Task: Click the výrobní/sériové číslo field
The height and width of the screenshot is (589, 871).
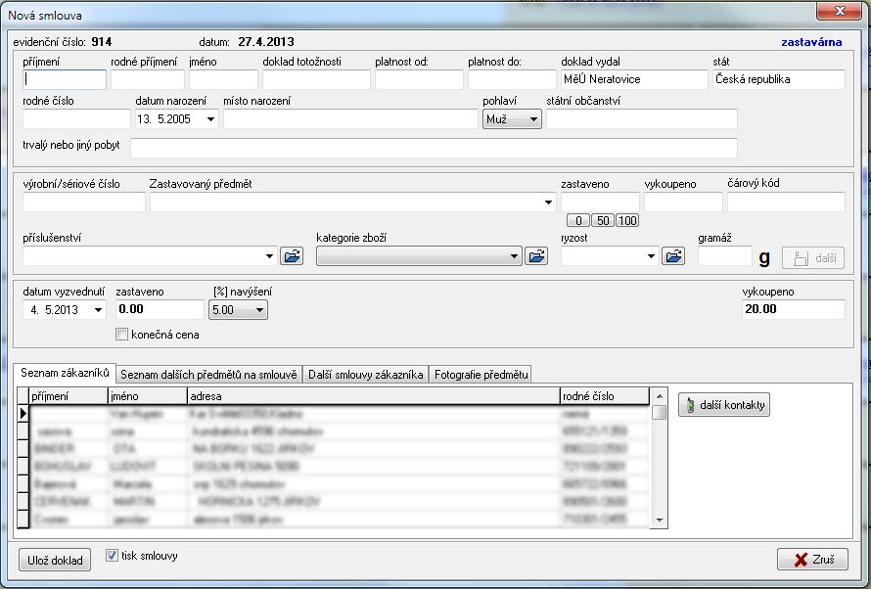Action: pyautogui.click(x=84, y=203)
